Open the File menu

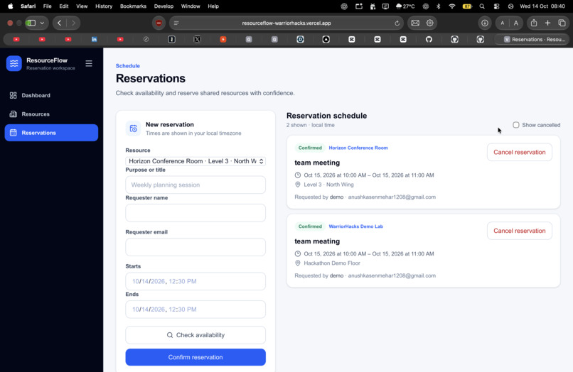[x=47, y=6]
